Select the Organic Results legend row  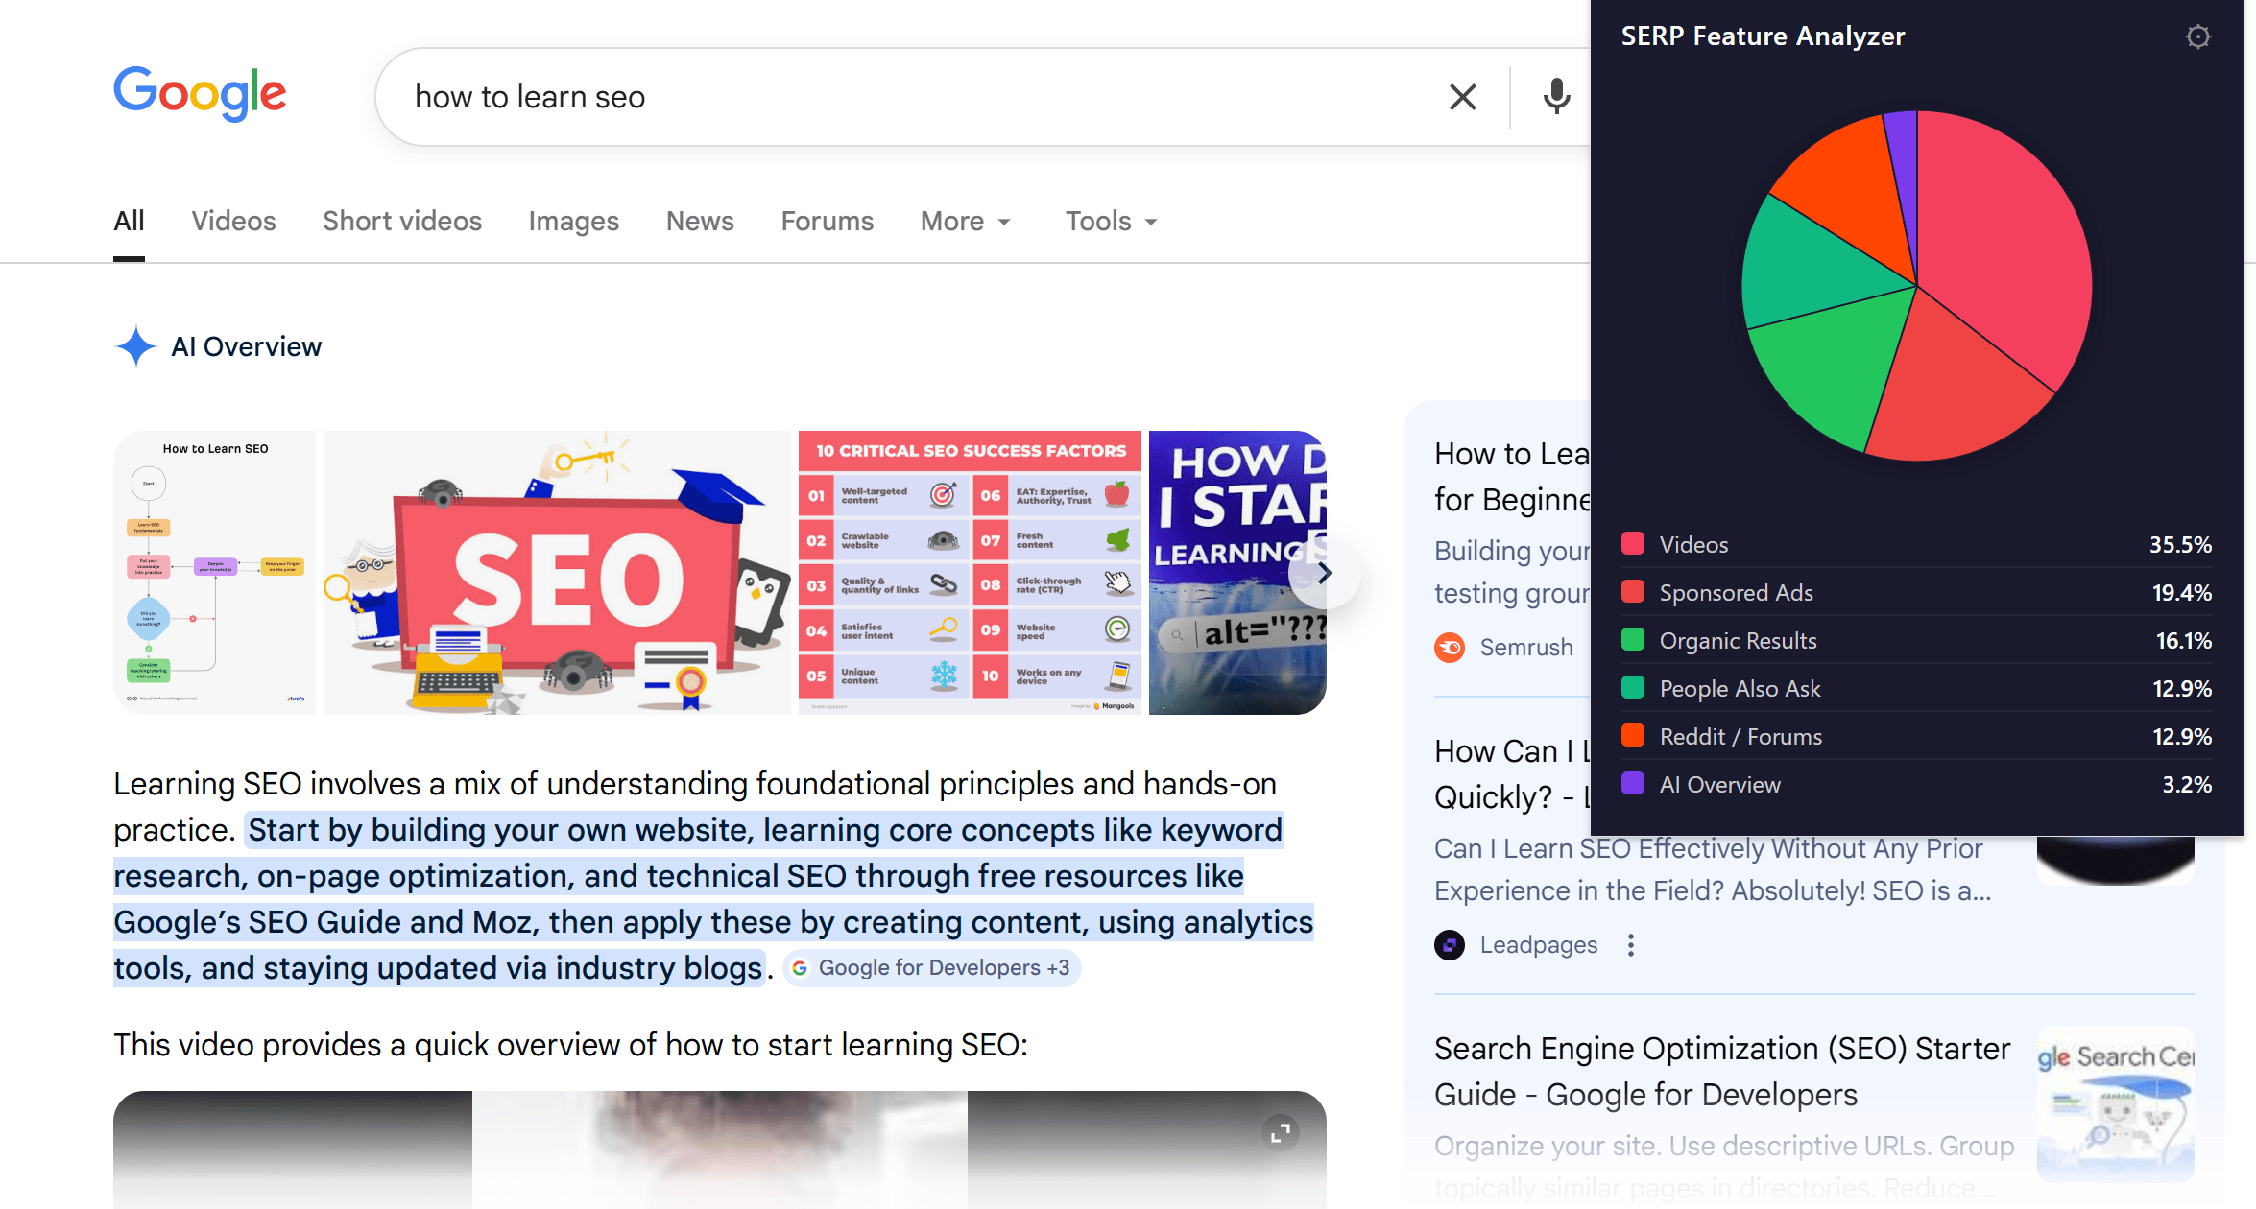click(1915, 640)
